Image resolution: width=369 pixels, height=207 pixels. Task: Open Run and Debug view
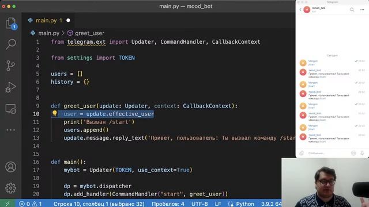coord(10,87)
